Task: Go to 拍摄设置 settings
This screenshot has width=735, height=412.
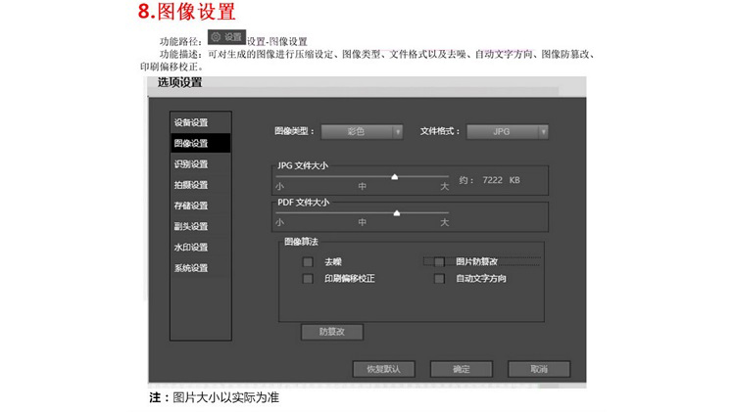Action: tap(201, 185)
